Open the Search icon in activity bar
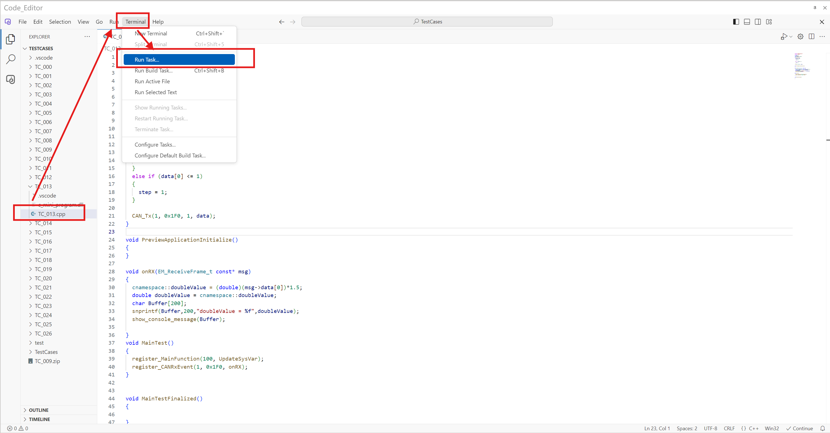 pyautogui.click(x=10, y=59)
